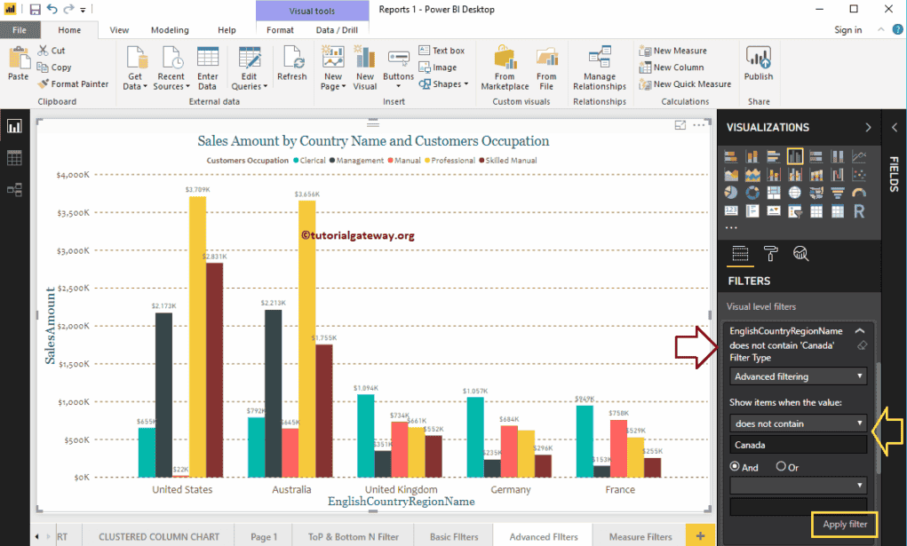The width and height of the screenshot is (907, 546).
Task: Click the Format Painter tool
Action: pyautogui.click(x=73, y=84)
